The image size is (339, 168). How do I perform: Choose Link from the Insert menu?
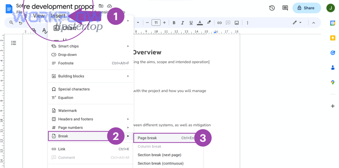pyautogui.click(x=90, y=149)
